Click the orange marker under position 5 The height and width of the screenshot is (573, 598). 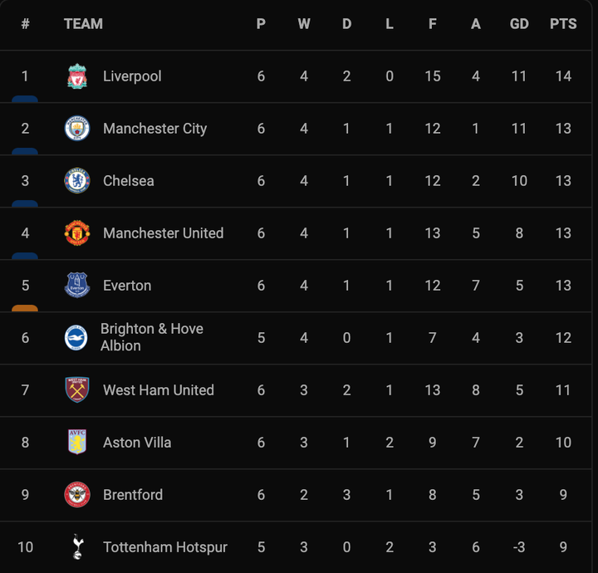[25, 308]
